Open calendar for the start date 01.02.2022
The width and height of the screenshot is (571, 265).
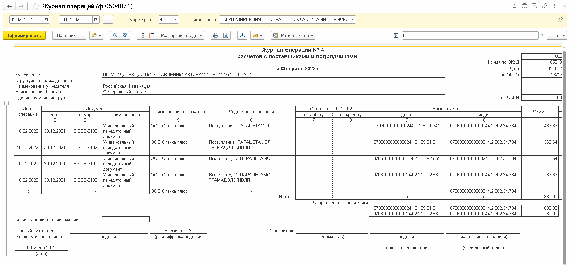pyautogui.click(x=46, y=19)
